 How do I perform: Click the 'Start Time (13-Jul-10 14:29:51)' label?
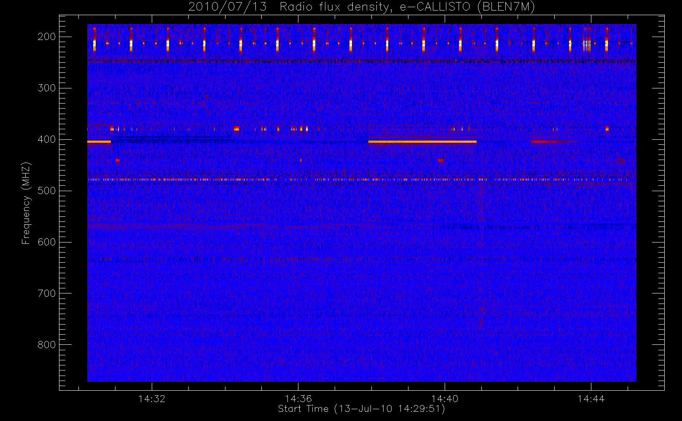coord(362,409)
